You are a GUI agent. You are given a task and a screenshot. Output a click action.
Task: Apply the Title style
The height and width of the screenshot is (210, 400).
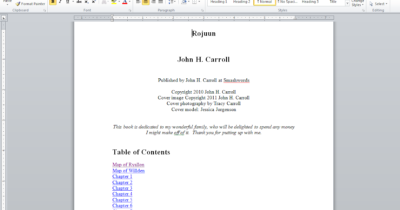click(333, 2)
